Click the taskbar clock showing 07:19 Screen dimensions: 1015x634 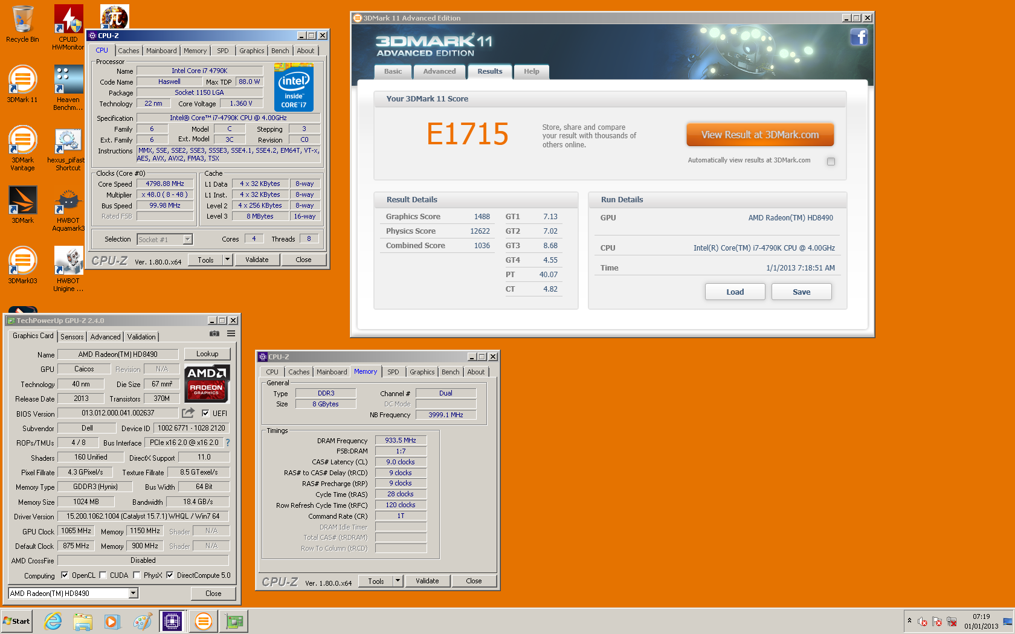point(981,621)
